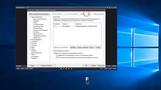Image resolution: width=161 pixels, height=90 pixels.
Task: Select Экранный диктор in the tree
Action: tap(36, 53)
